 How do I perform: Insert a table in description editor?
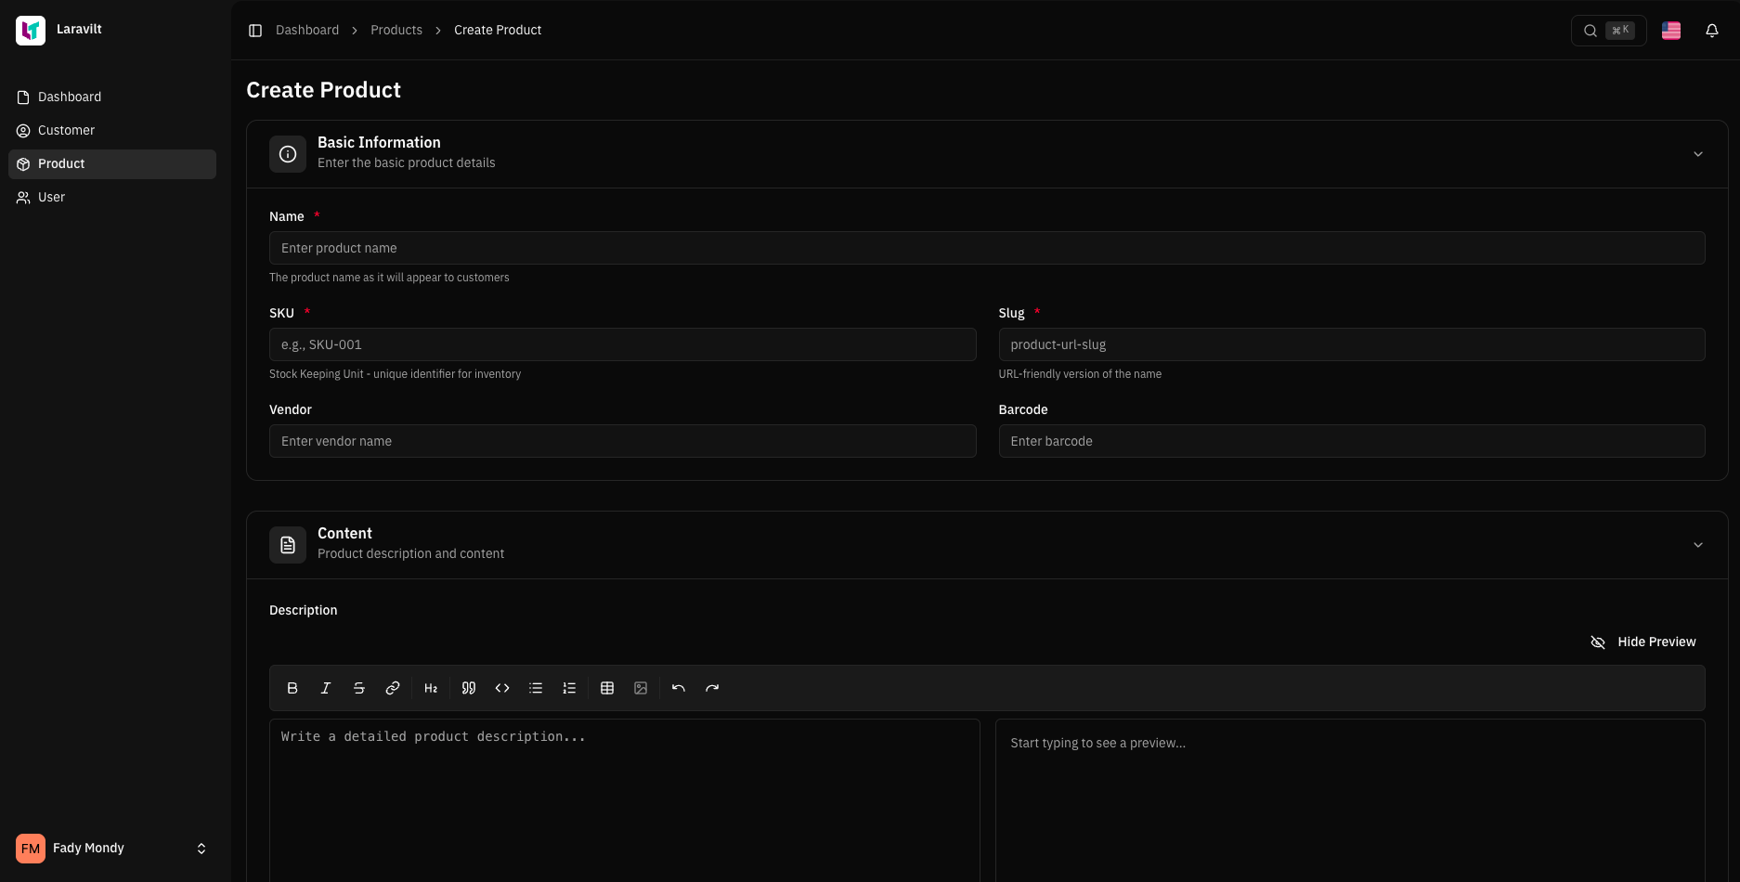pyautogui.click(x=607, y=688)
